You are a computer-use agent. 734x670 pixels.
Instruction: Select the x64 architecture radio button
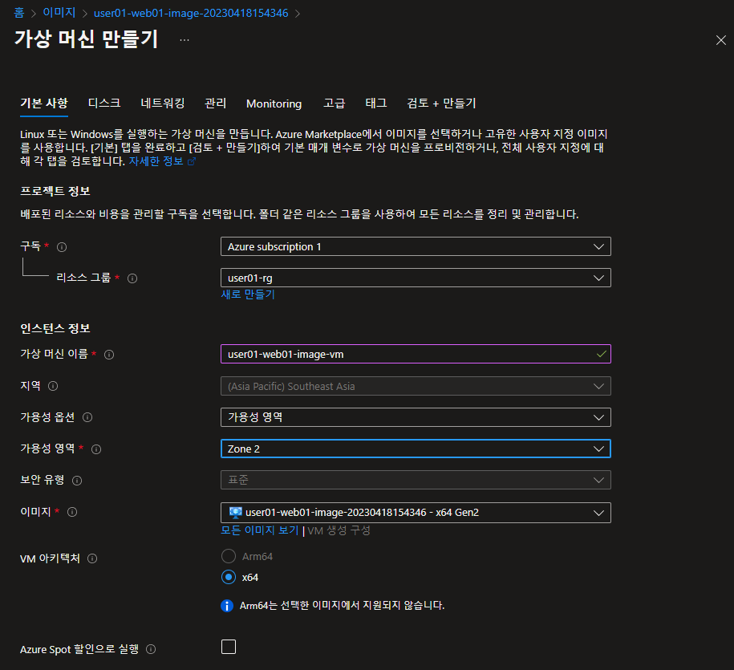229,577
